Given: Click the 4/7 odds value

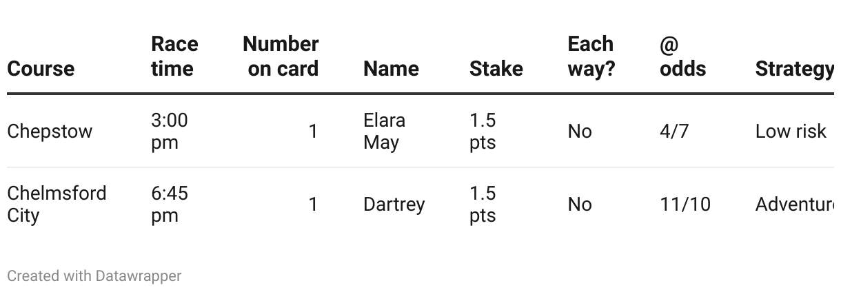Looking at the screenshot, I should point(673,132).
